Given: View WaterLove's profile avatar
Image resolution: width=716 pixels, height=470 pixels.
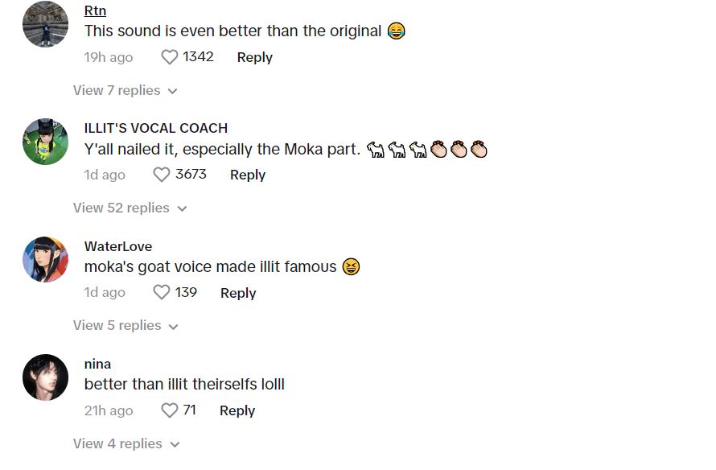Looking at the screenshot, I should click(x=45, y=259).
